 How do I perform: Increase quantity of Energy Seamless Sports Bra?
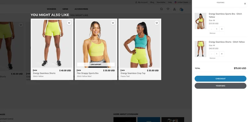[222, 29]
